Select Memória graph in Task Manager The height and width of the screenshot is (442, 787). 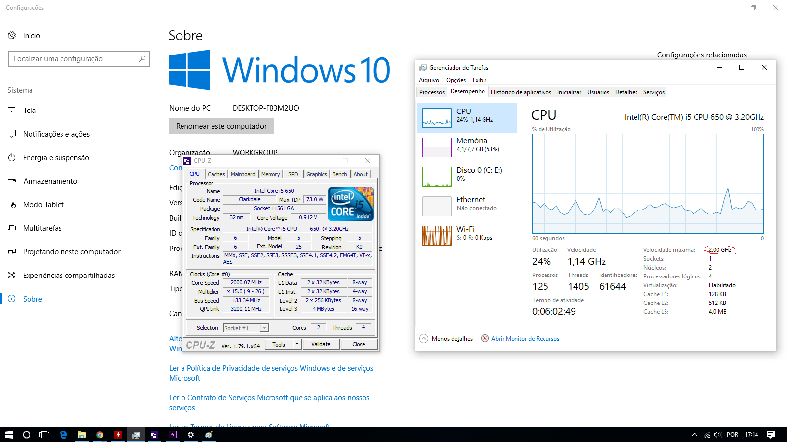pos(437,147)
